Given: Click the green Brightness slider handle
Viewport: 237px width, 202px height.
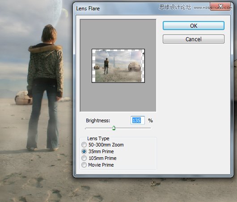Looking at the screenshot, I should pos(114,128).
